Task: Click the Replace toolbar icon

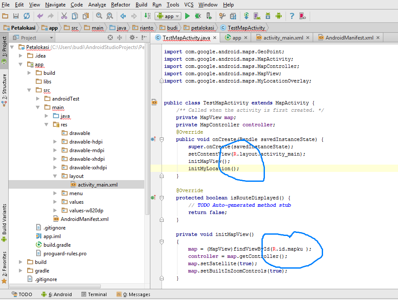Action: pos(110,16)
